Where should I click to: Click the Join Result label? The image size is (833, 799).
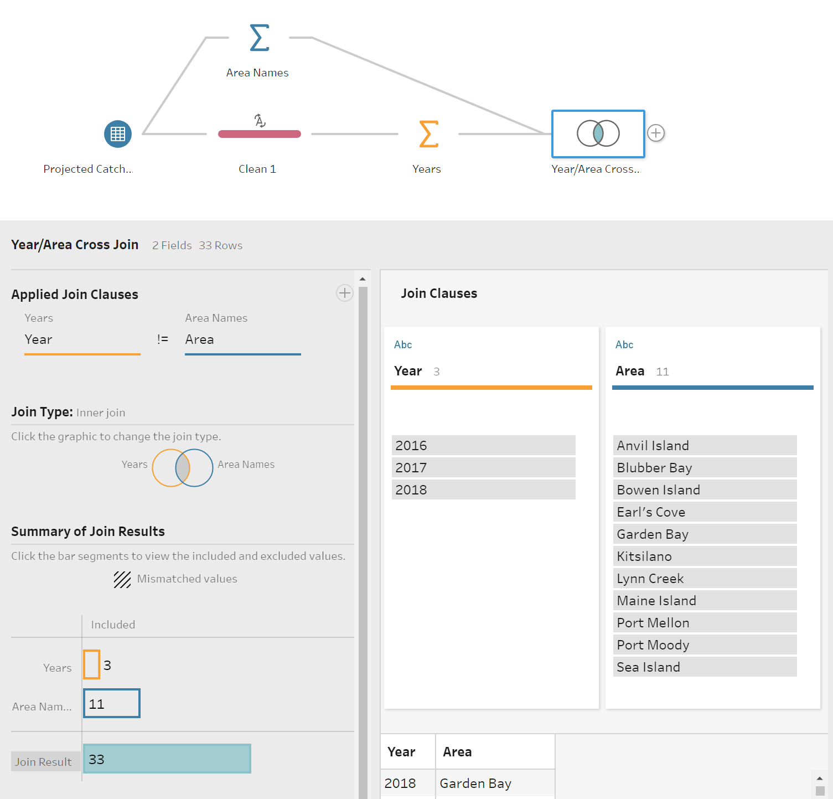[43, 762]
